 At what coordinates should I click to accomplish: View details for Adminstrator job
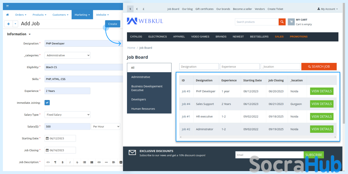[322, 129]
